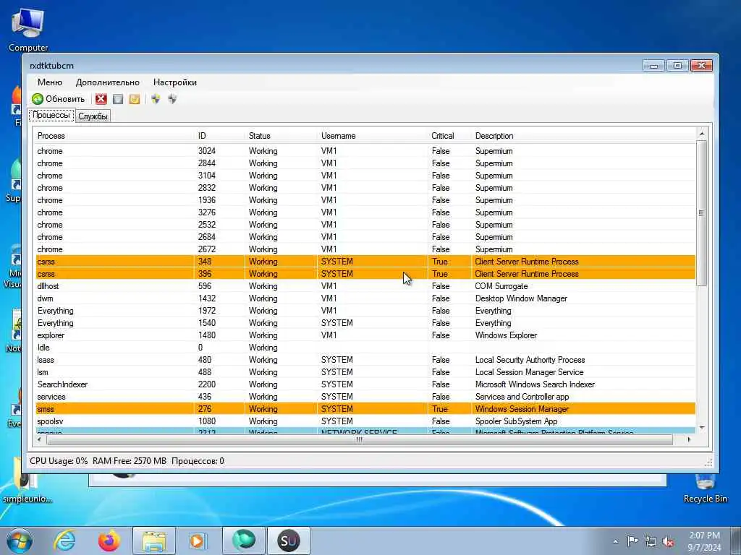The width and height of the screenshot is (741, 555).
Task: Click the muted volume tray icon
Action: (668, 541)
